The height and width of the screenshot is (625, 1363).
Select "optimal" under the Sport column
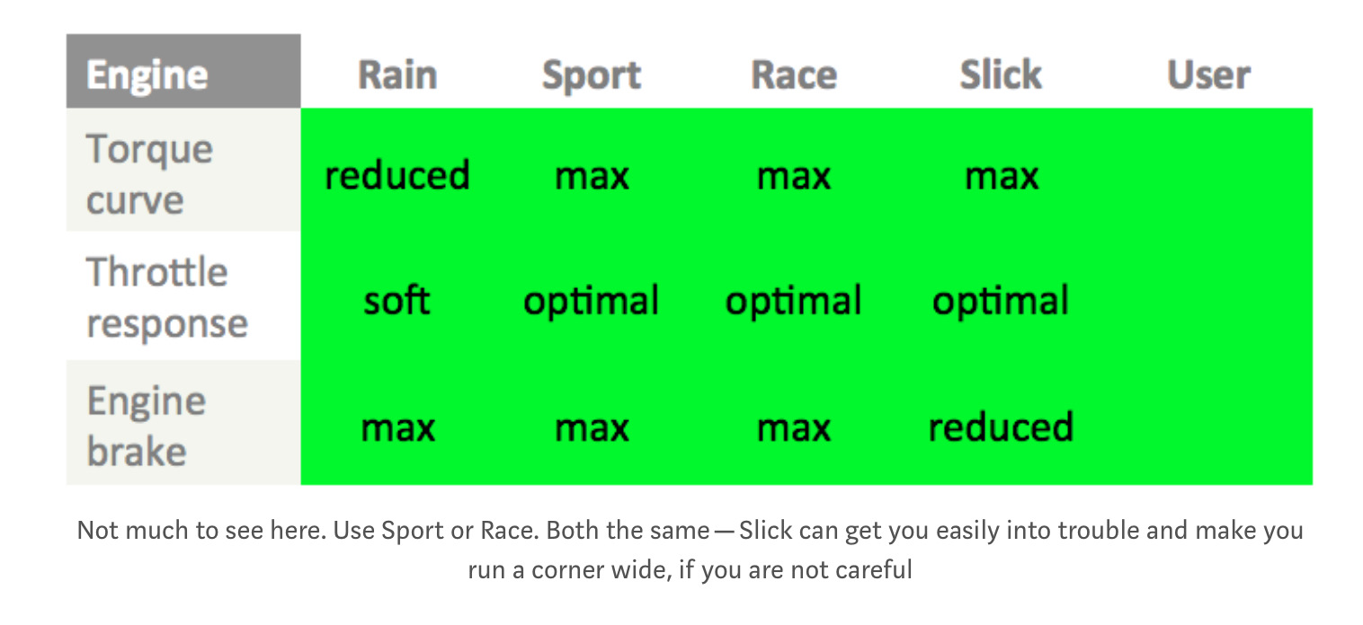(x=592, y=302)
